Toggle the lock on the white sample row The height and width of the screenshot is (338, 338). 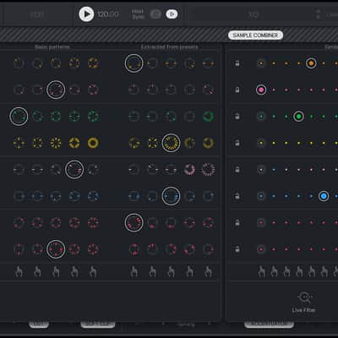coord(237,170)
